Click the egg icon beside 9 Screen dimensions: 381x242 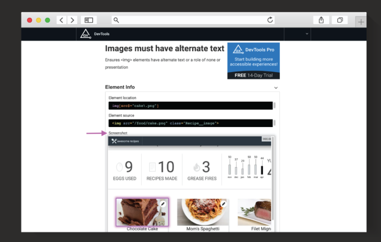[x=119, y=167]
